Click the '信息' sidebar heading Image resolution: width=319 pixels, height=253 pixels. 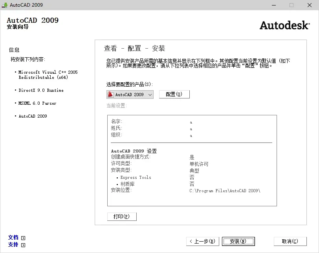pos(14,50)
